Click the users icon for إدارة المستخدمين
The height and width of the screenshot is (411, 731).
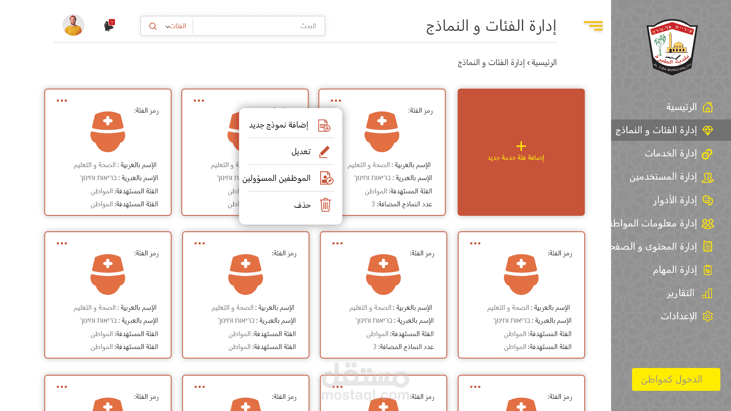[x=707, y=177]
